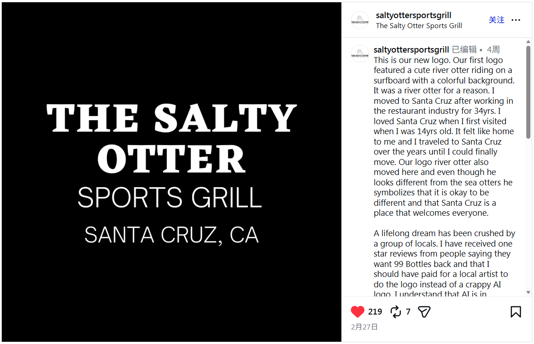Open saltyottersportsgrill username in header
The width and height of the screenshot is (534, 344).
[x=413, y=15]
